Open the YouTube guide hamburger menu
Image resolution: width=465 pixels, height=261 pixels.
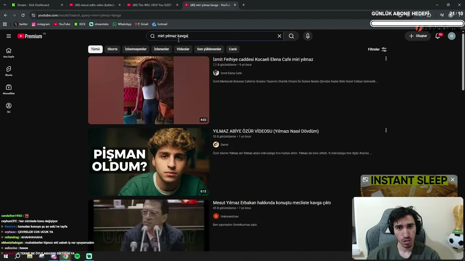click(9, 36)
